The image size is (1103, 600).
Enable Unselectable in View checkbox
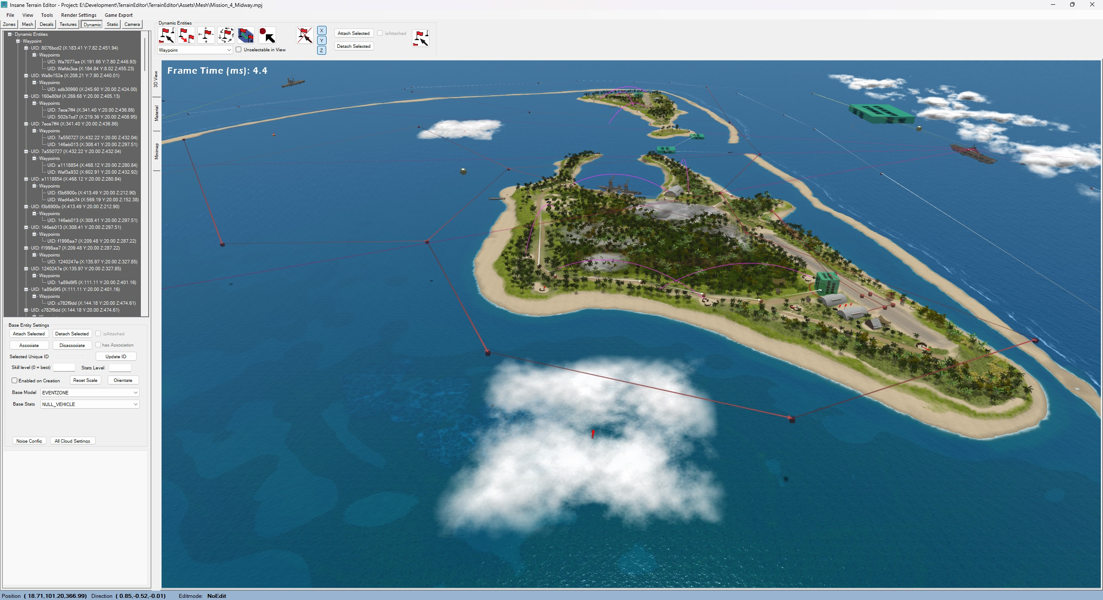coord(239,50)
